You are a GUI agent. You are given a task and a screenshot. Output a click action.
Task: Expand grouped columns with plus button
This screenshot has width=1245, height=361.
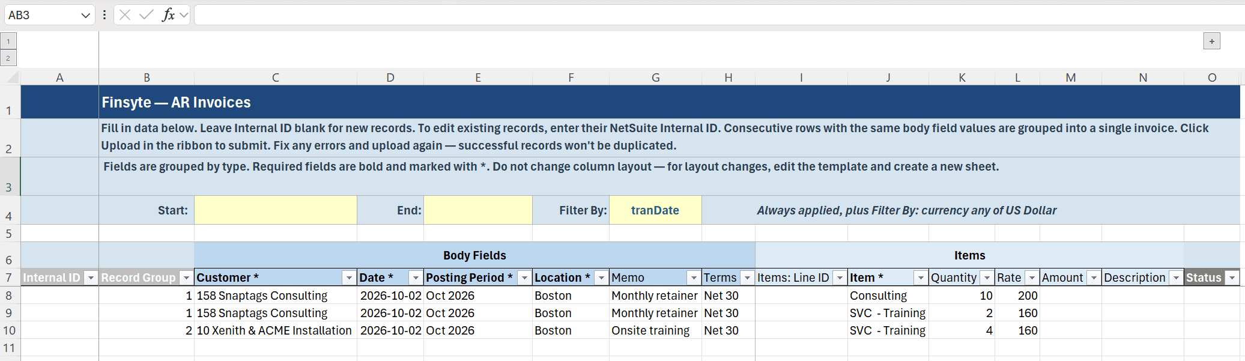coord(1212,41)
